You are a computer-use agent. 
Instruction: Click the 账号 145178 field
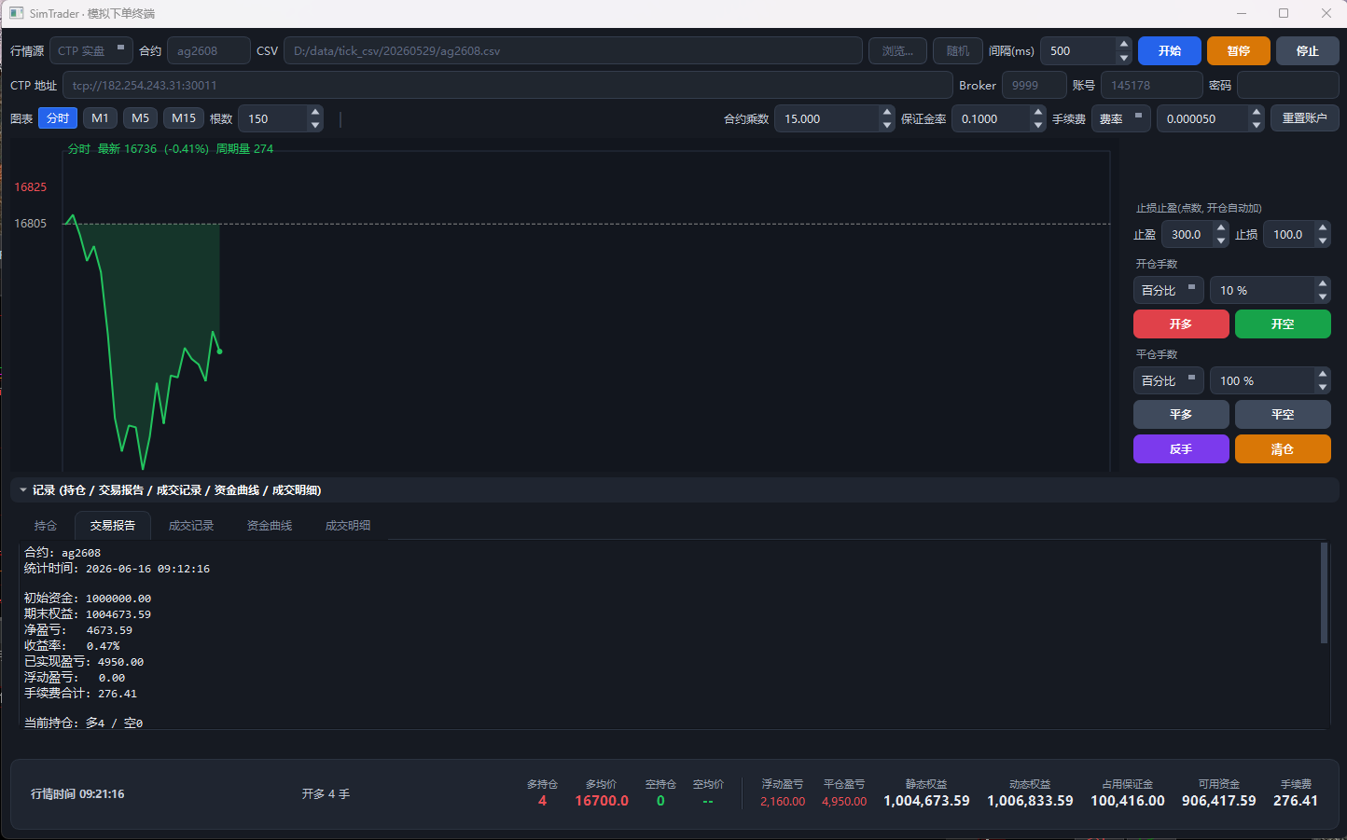coord(1152,85)
